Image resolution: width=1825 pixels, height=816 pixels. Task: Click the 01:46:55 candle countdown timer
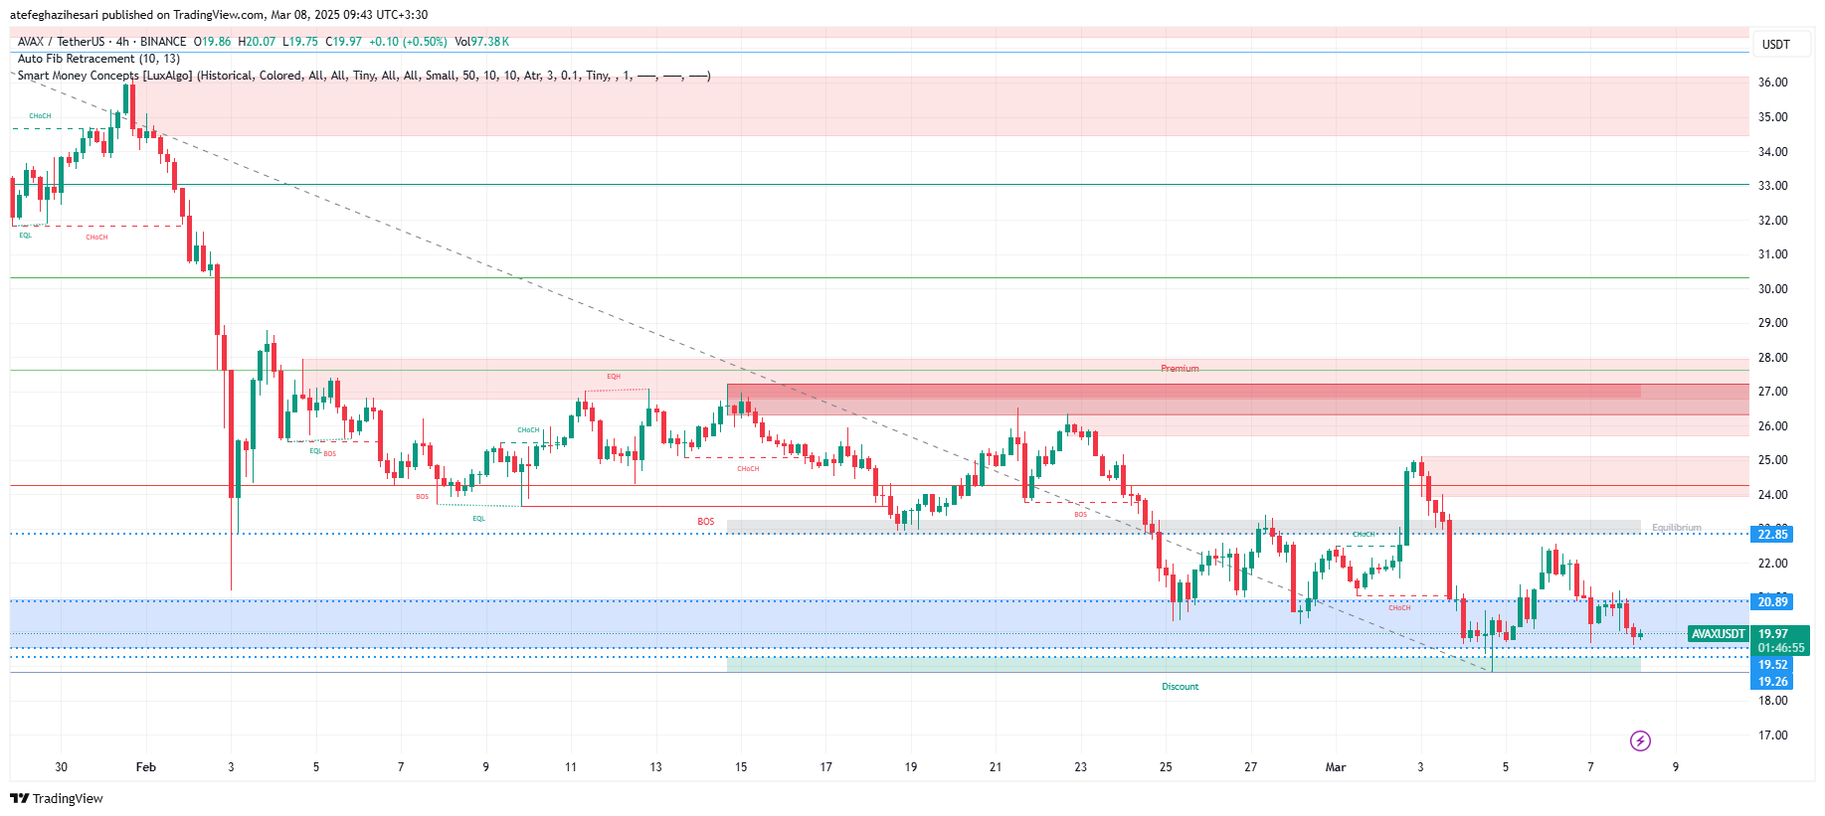tap(1780, 648)
